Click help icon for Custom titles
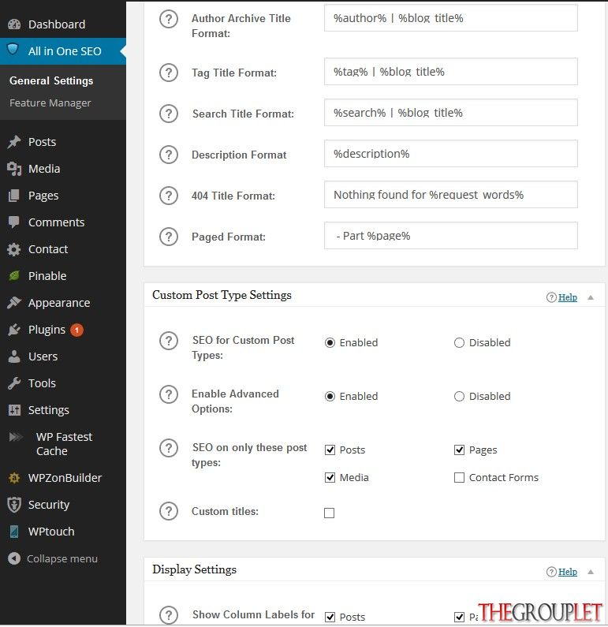Image resolution: width=608 pixels, height=627 pixels. [x=169, y=511]
